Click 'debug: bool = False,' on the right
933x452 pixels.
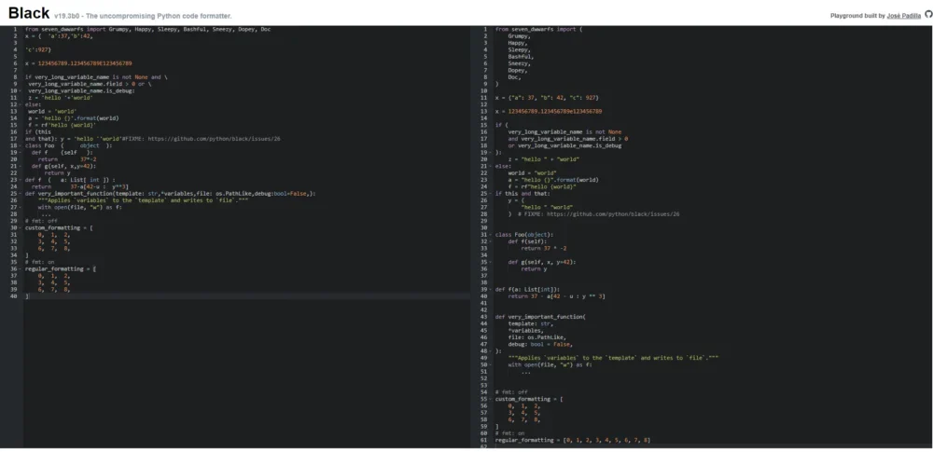point(540,344)
